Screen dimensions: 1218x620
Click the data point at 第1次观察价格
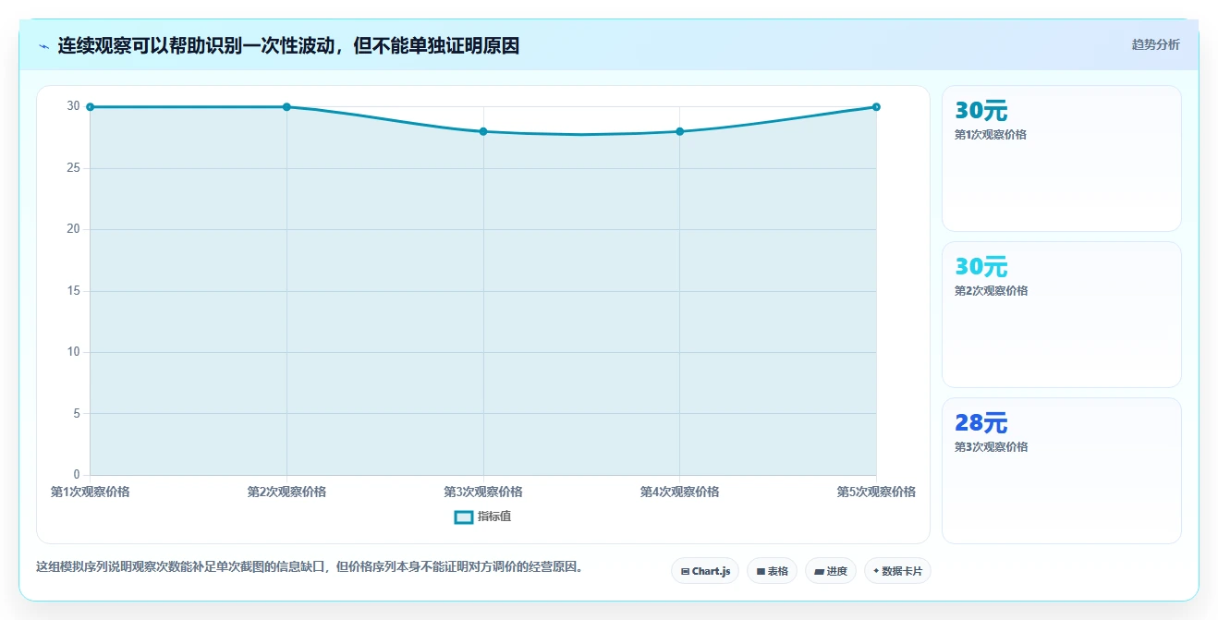pyautogui.click(x=91, y=107)
